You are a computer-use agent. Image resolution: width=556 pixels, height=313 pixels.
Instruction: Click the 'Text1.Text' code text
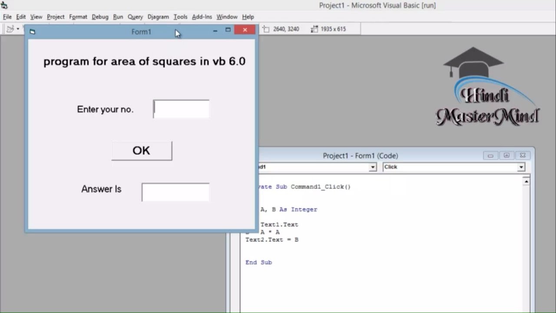[x=279, y=225]
